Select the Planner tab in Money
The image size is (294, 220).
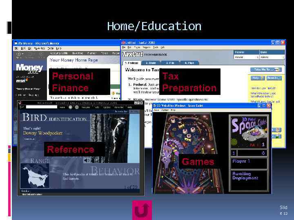pos(92,53)
